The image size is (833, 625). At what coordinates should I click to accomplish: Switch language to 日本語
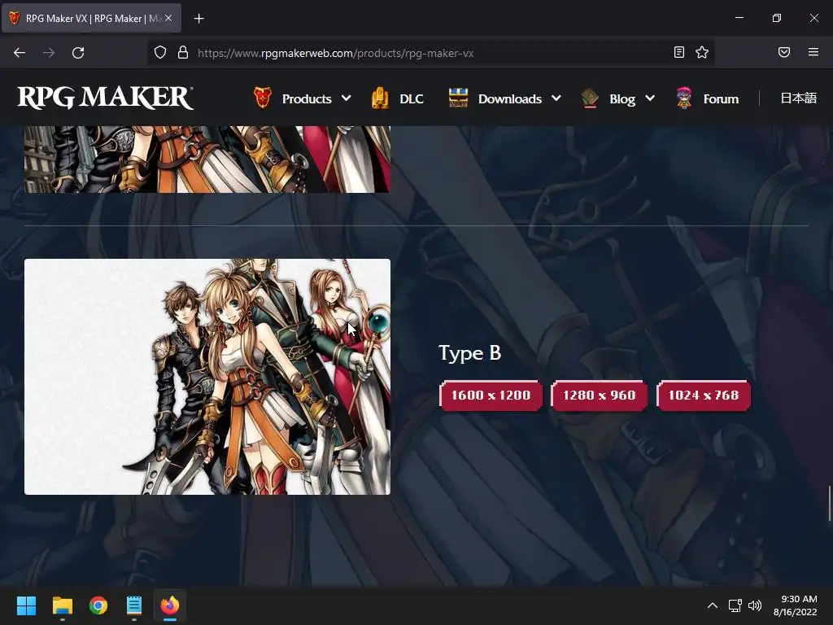click(799, 98)
